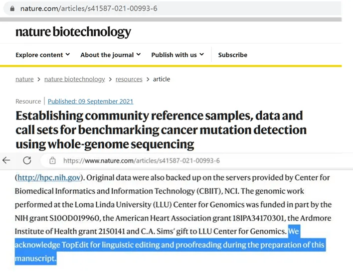Open the nature biotechnology breadcrumb link
The image size is (353, 272).
pos(74,79)
